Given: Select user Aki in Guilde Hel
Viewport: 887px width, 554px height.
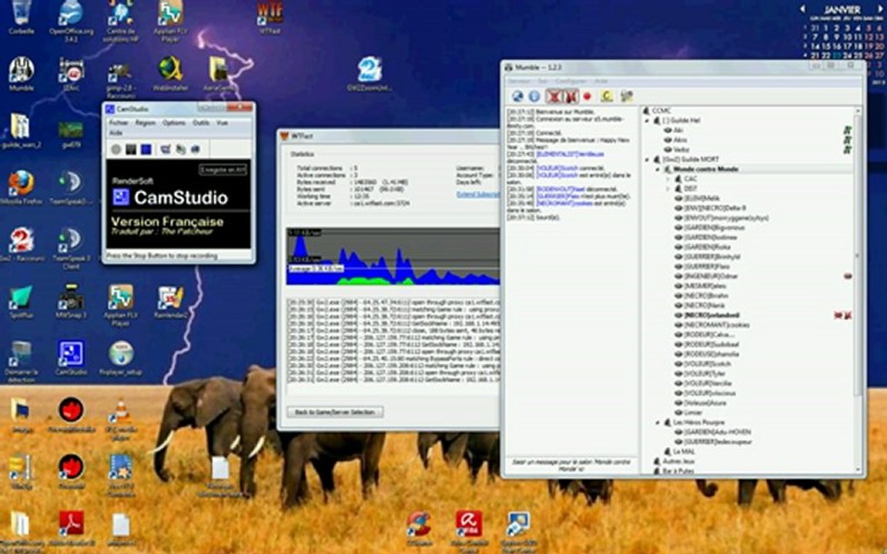Looking at the screenshot, I should (678, 130).
